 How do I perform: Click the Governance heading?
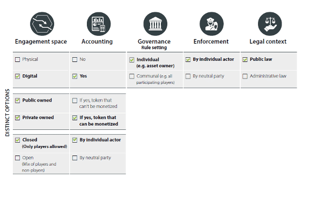coord(154,42)
